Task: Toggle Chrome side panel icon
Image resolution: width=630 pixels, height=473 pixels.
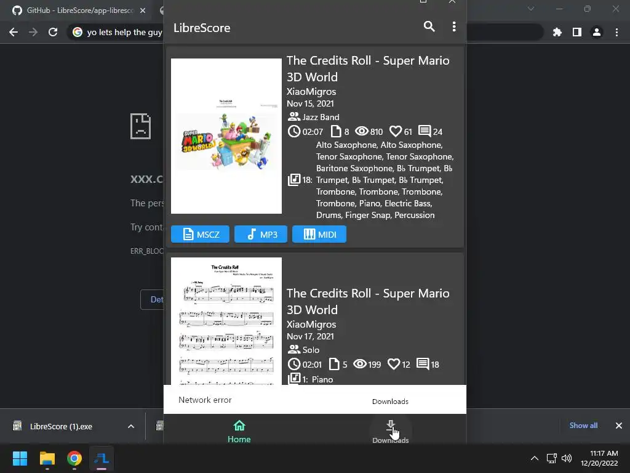Action: [x=577, y=32]
